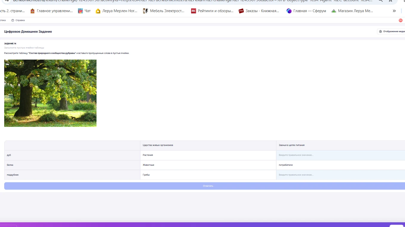
Task: Click the magnifier icon in the address bar
Action: click(x=381, y=1)
